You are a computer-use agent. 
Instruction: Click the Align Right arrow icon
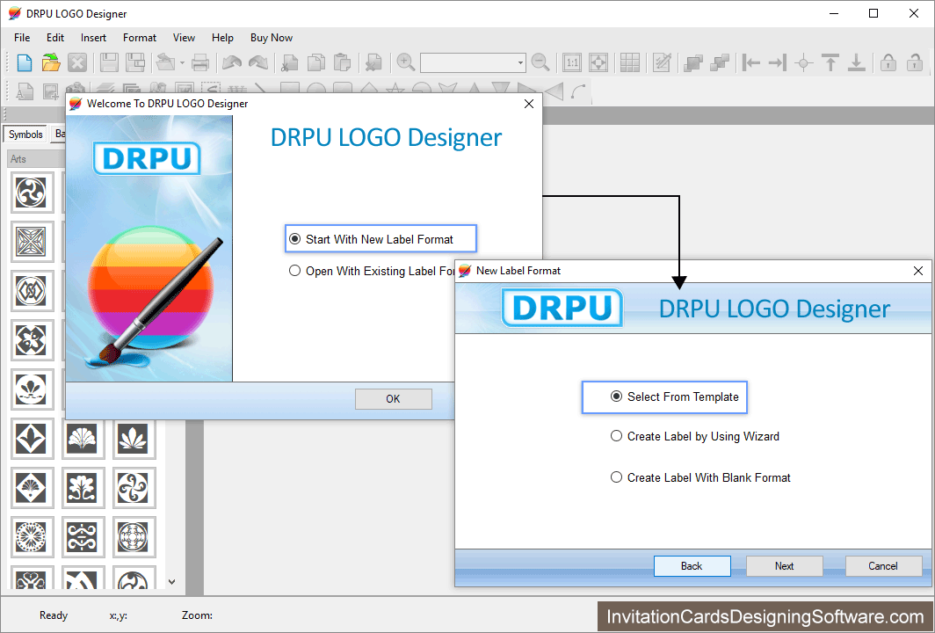click(778, 62)
